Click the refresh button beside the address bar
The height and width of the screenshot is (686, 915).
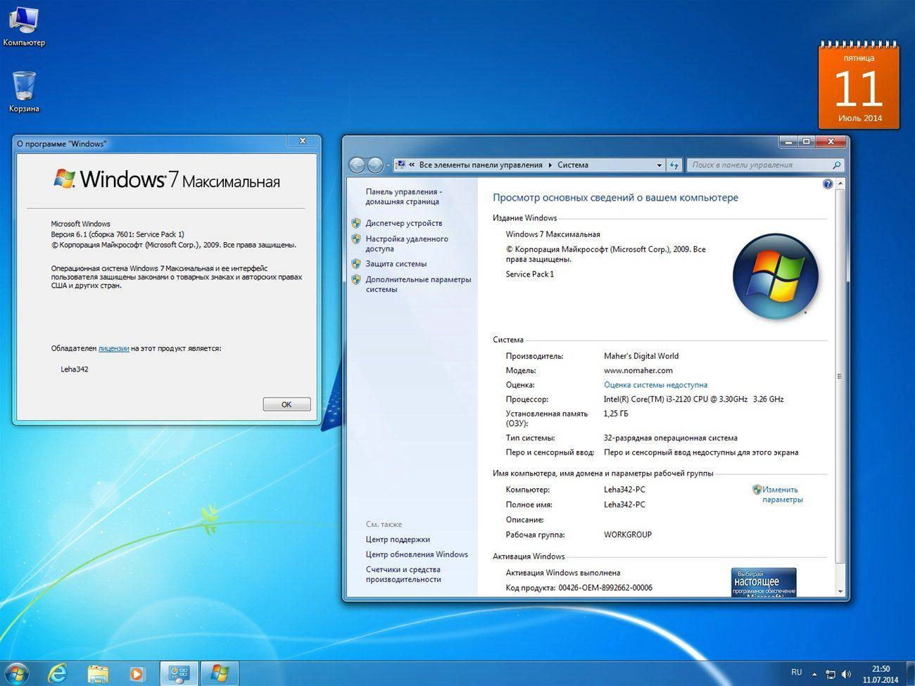(x=674, y=165)
